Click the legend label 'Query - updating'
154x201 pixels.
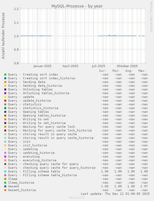click(23, 149)
